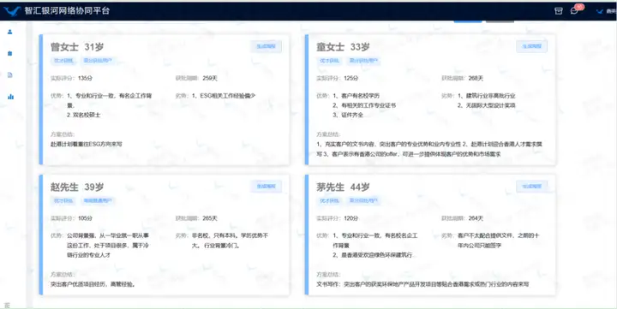The image size is (617, 309).
Task: Click generate button on 茅先生 card
Action: coord(531,187)
